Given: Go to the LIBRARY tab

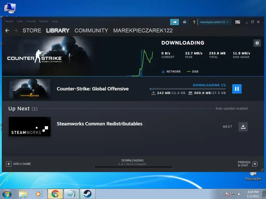Looking at the screenshot, I should pos(58,31).
